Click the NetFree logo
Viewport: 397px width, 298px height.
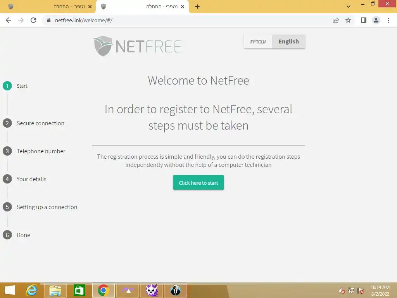point(138,46)
